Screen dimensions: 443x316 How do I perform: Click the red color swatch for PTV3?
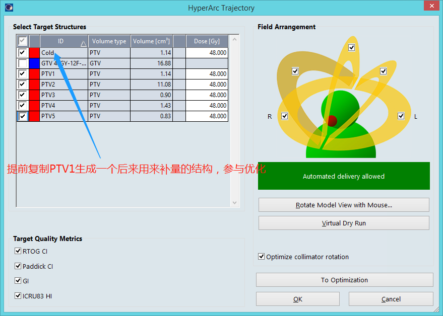click(x=34, y=95)
